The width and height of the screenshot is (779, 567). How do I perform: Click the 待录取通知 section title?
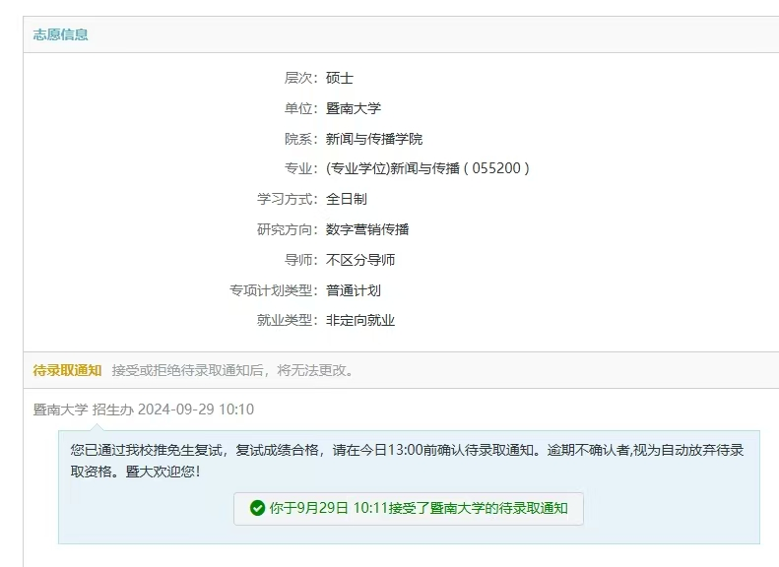click(x=67, y=370)
